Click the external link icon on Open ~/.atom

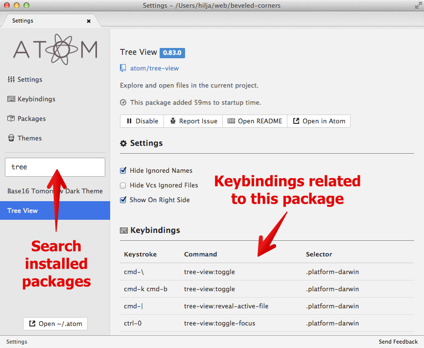click(x=32, y=324)
